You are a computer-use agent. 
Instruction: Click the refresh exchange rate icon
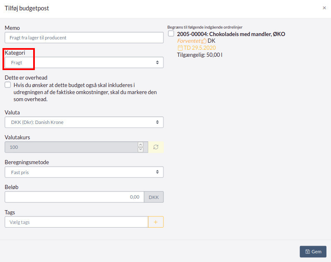(x=156, y=147)
